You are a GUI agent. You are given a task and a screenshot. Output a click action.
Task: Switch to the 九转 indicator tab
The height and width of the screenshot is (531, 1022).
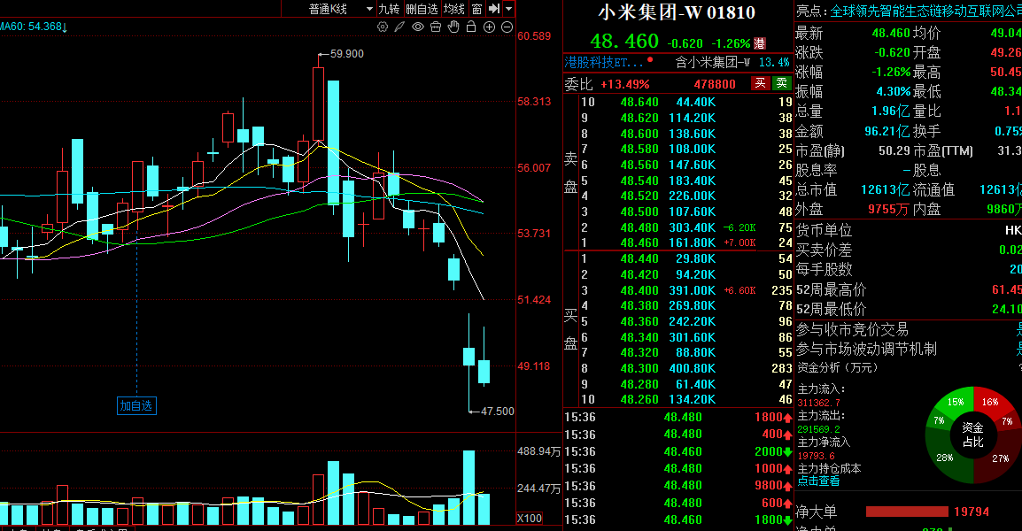[389, 9]
